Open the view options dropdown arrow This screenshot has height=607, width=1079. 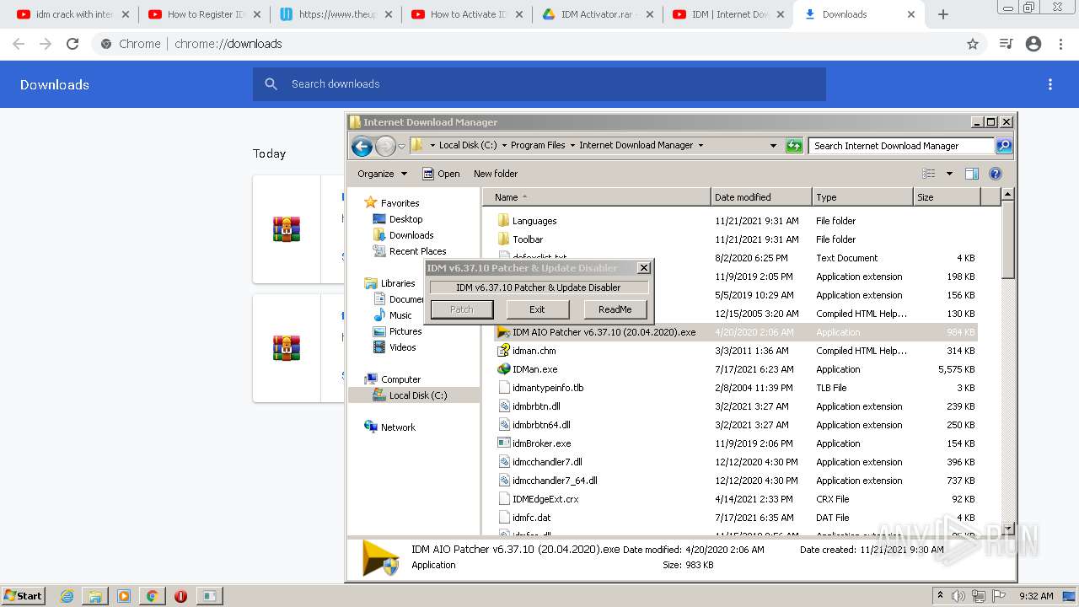click(x=949, y=174)
